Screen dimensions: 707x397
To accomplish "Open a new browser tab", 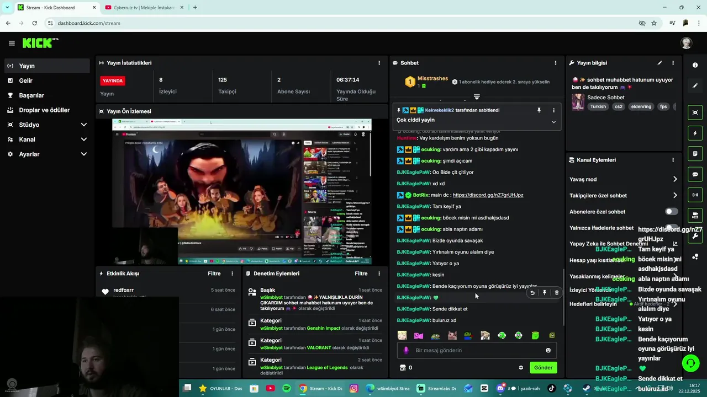I will 195,8.
